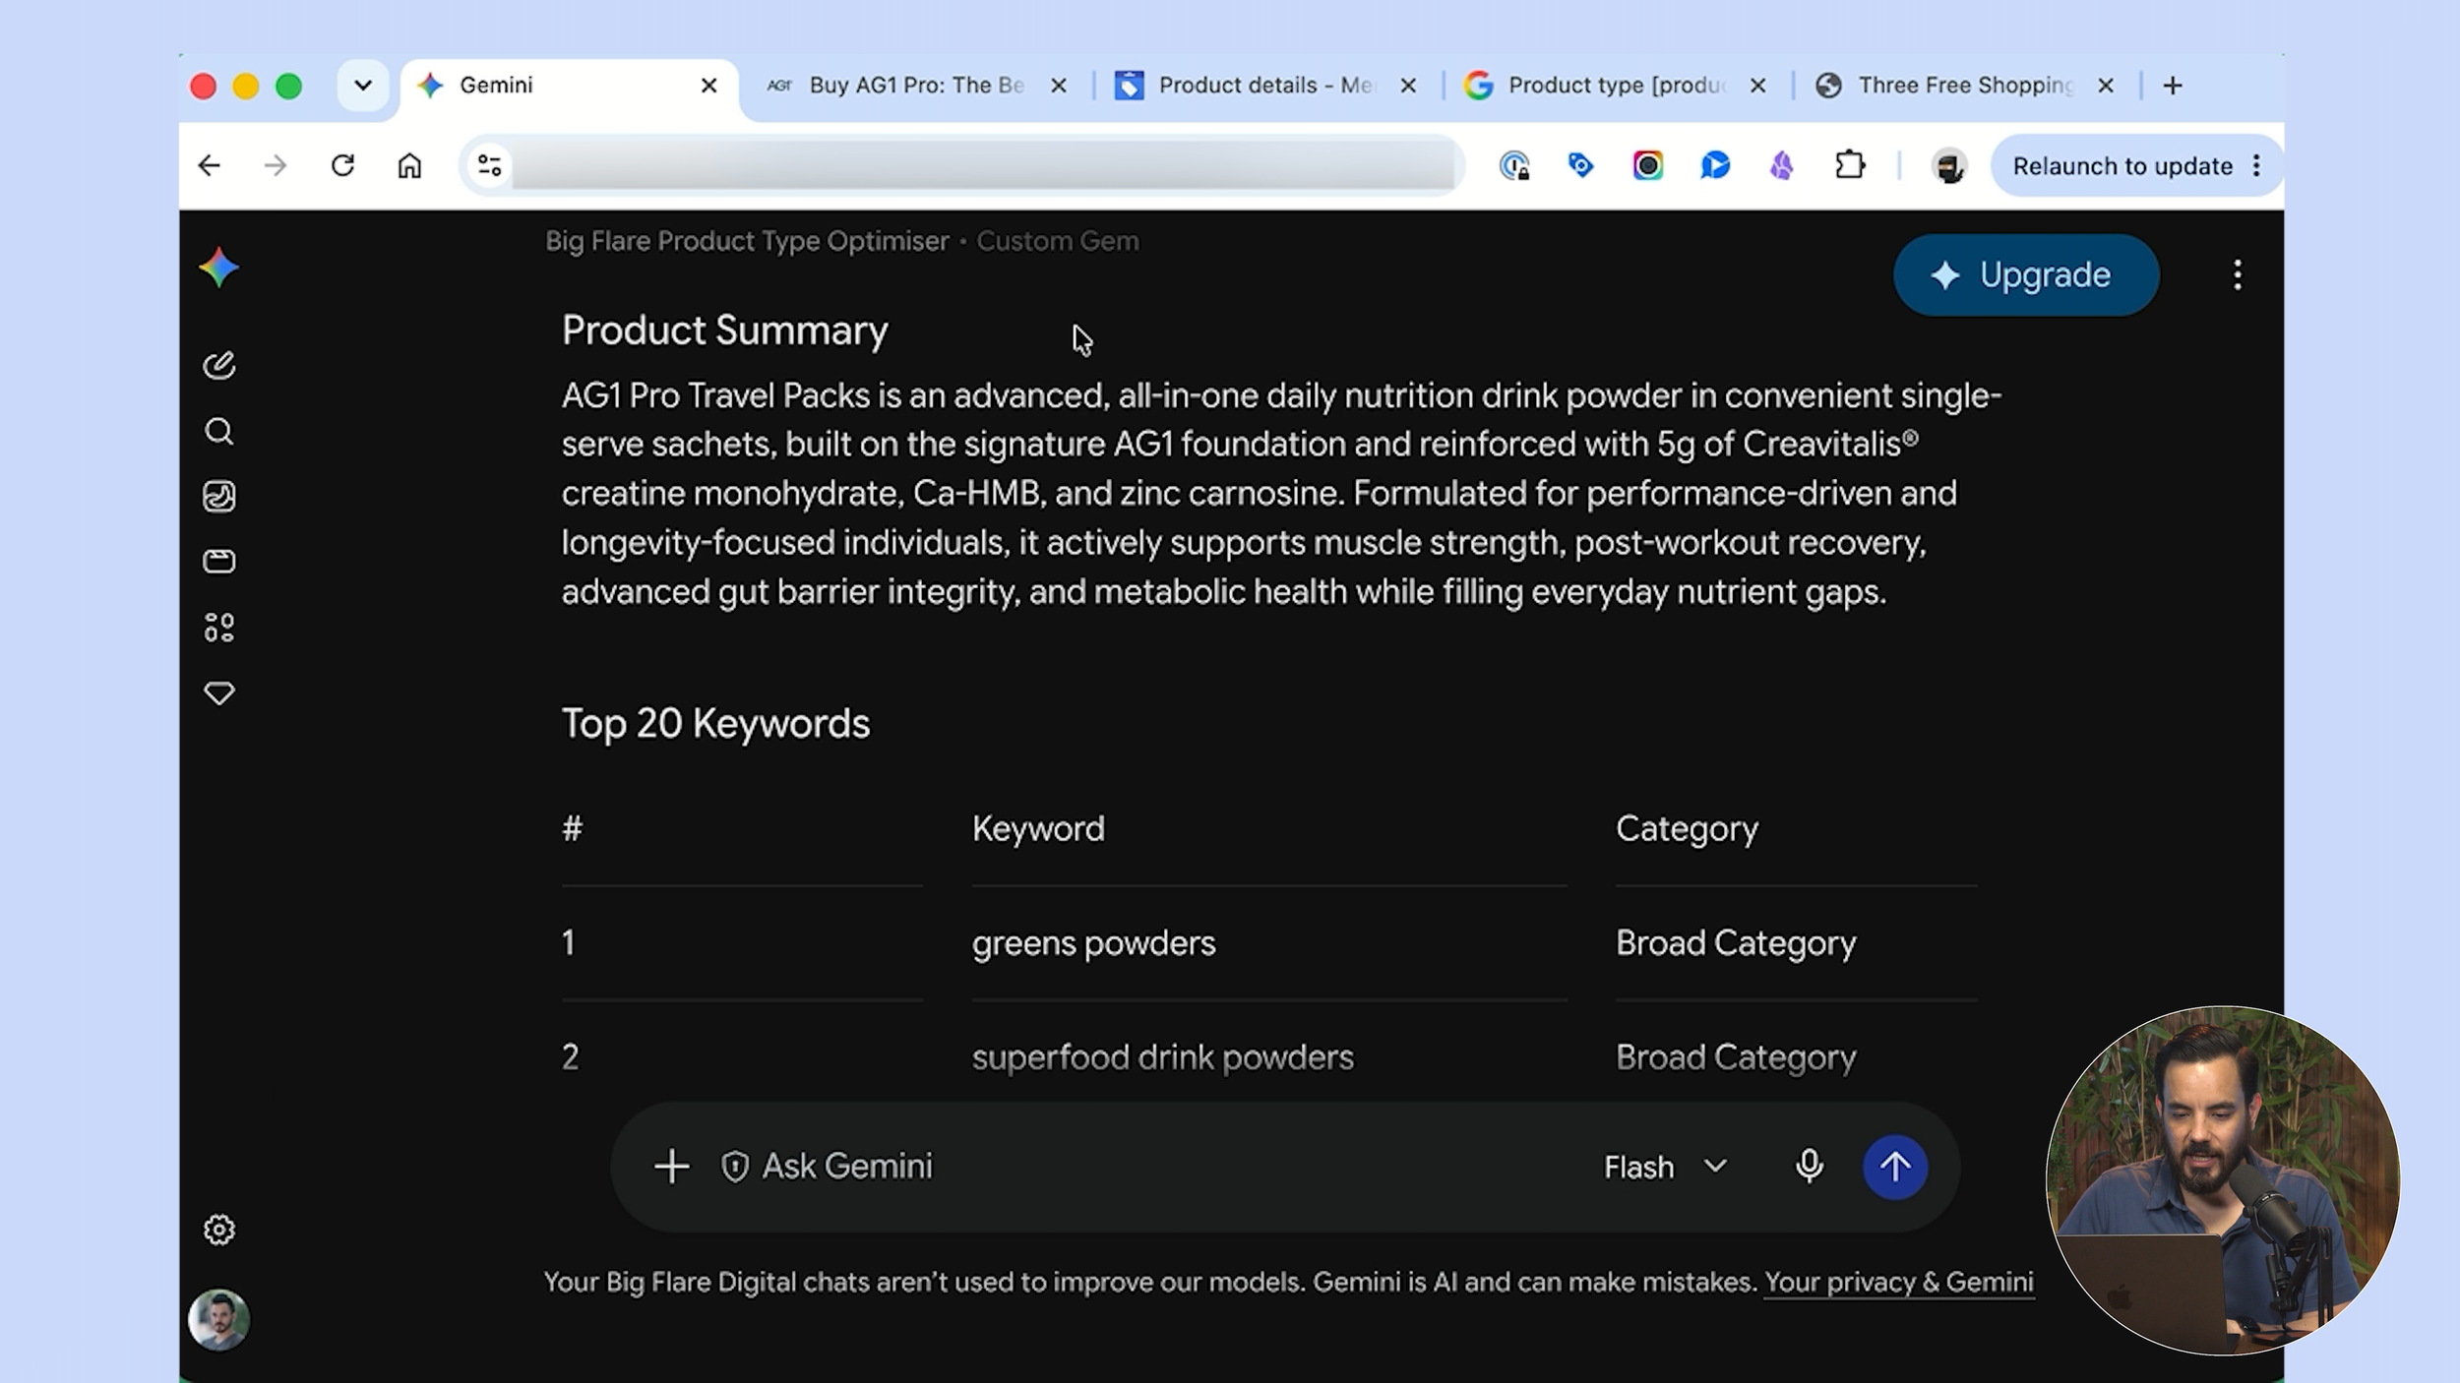Screen dimensions: 2460x1383
Task: Open the sidebar search icon
Action: (218, 431)
